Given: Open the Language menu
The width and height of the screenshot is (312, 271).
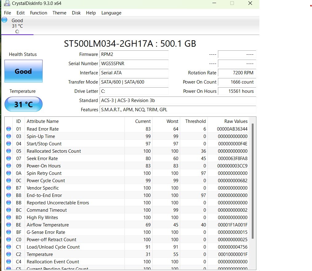Looking at the screenshot, I should coord(111,13).
